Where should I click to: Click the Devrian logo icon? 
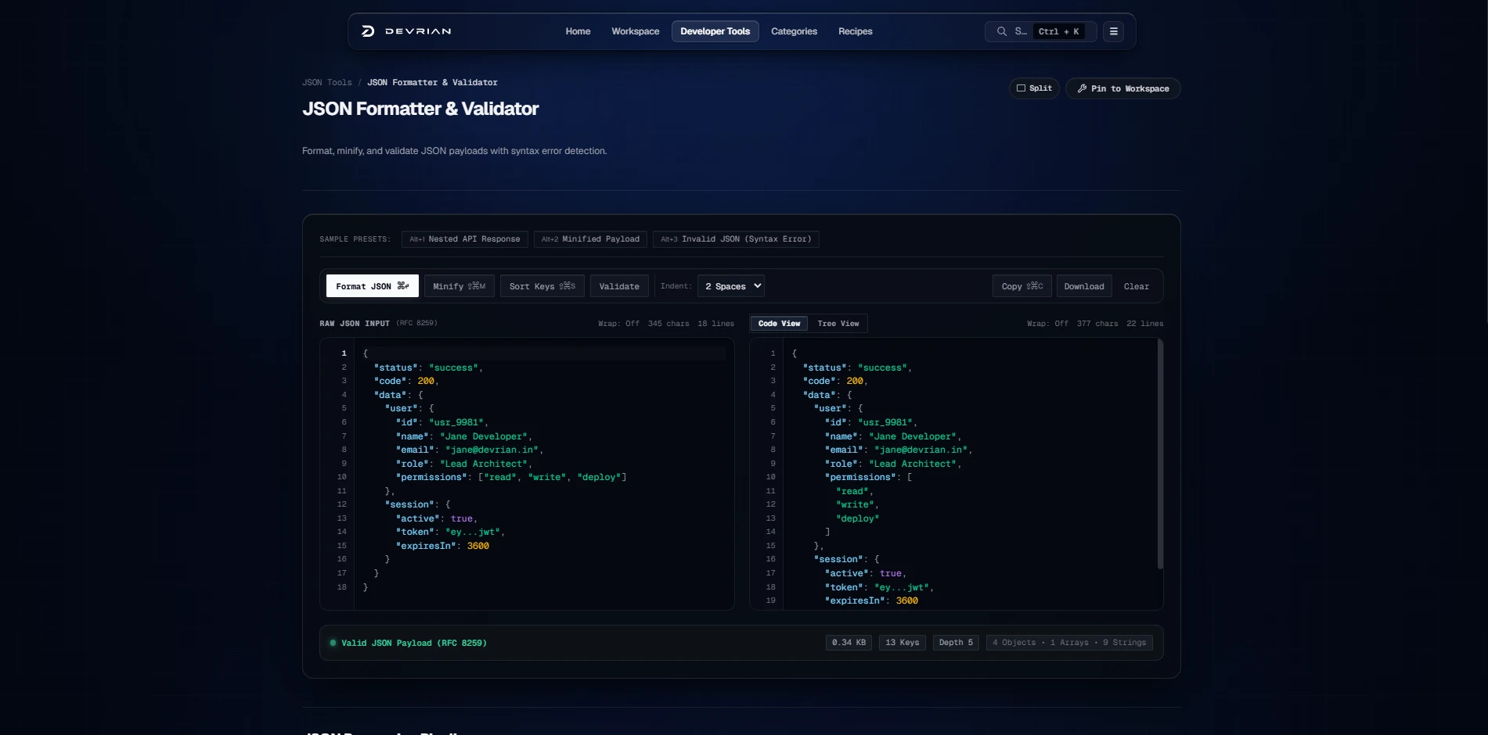368,31
